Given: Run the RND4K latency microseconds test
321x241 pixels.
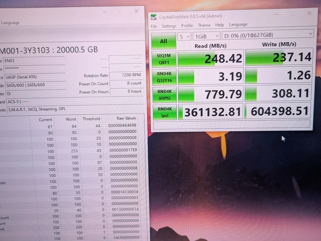Looking at the screenshot, I should (x=164, y=111).
